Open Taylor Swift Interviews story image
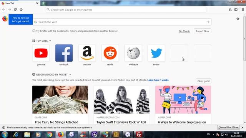The image size is (246, 138). pyautogui.click(x=121, y=100)
